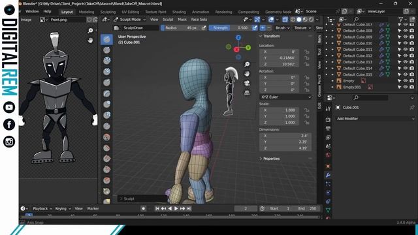418x235 pixels.
Task: Click the image editor zoom magnifier icon
Action: tap(90, 31)
